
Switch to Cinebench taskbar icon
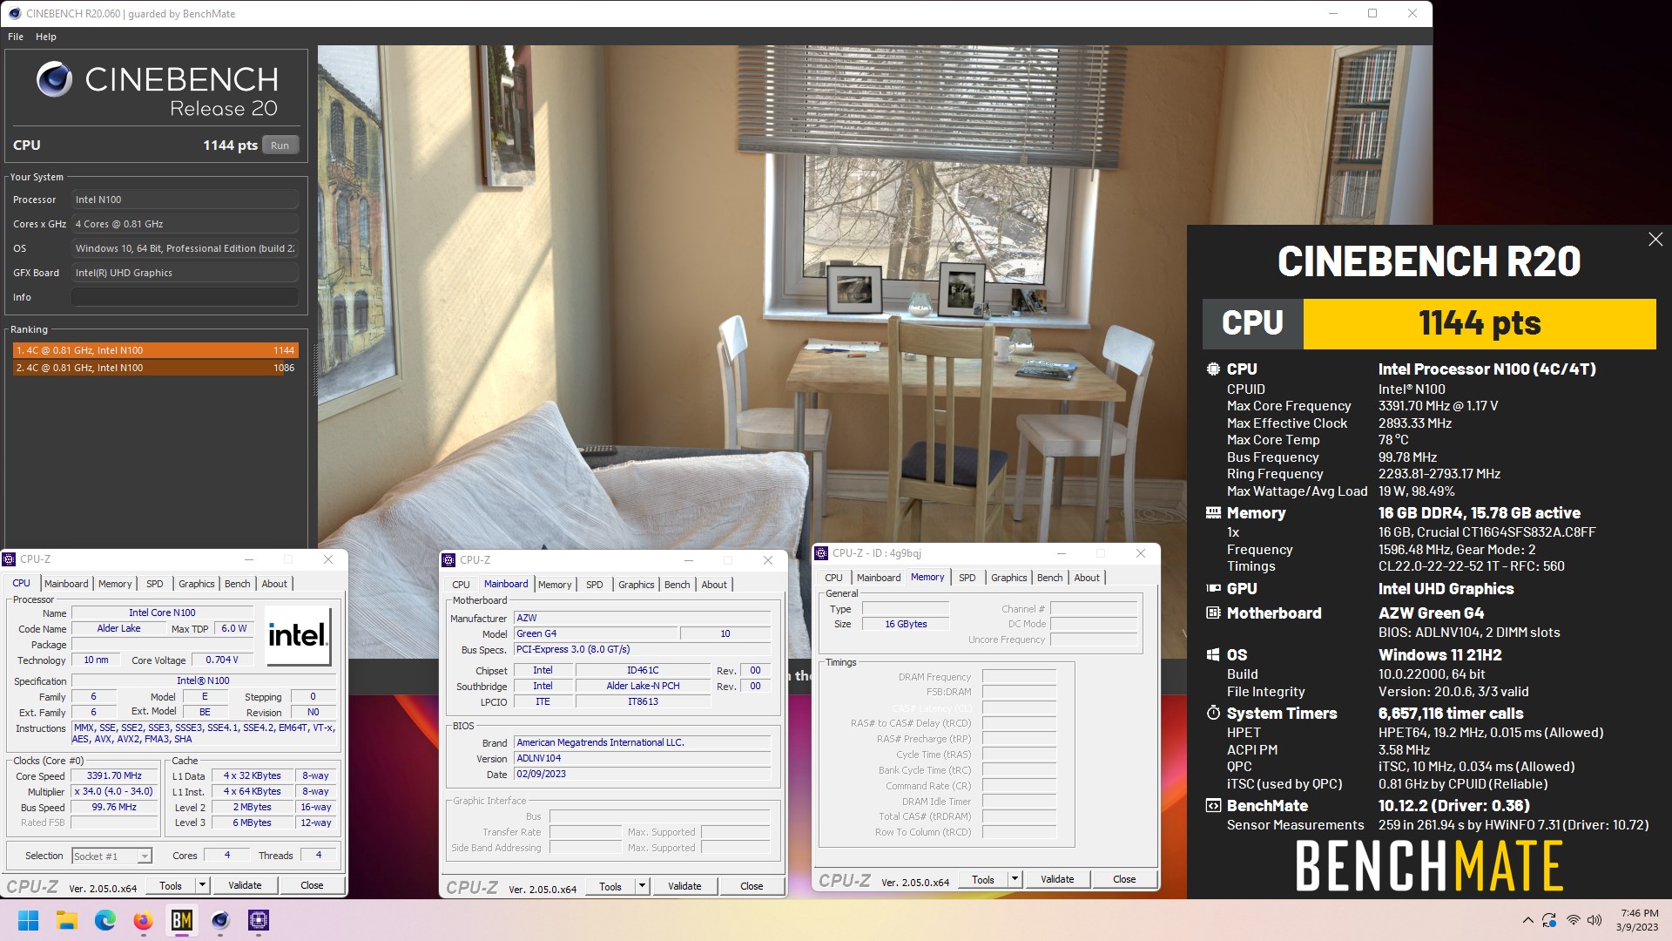(220, 920)
